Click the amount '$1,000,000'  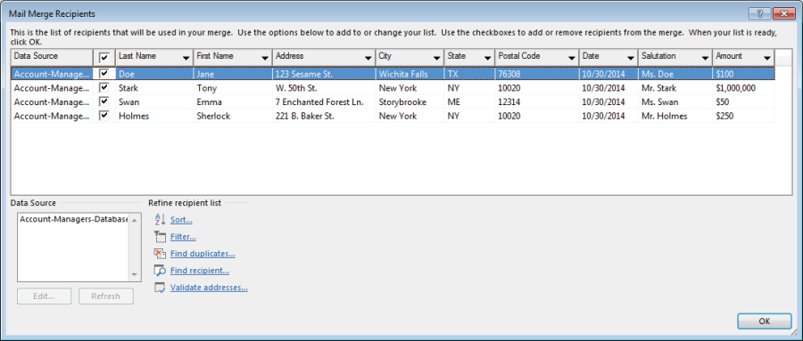point(735,88)
